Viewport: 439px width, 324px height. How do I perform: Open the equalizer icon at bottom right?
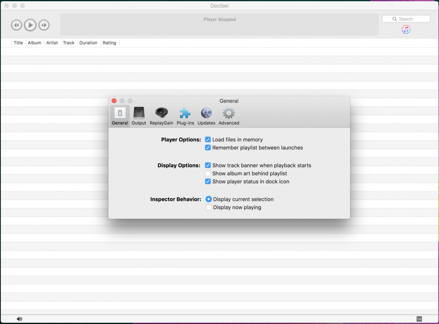pos(419,319)
